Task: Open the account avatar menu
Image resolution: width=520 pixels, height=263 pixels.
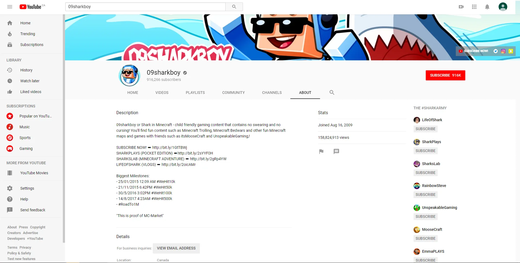Action: pos(503,7)
